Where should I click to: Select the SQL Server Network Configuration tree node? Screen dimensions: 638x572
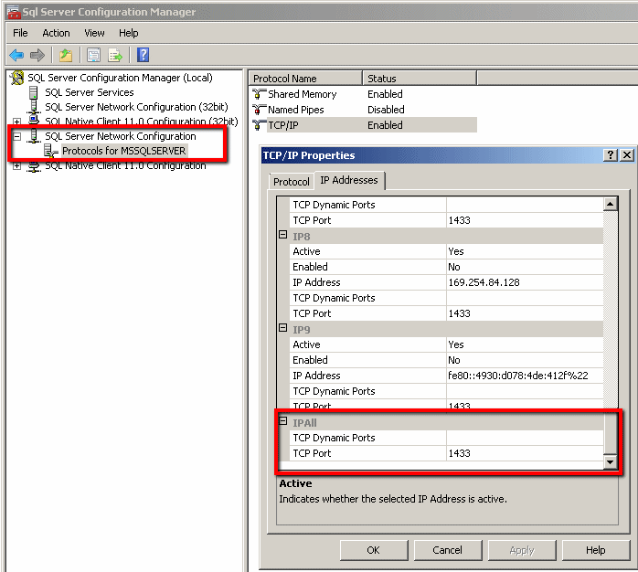pos(121,136)
